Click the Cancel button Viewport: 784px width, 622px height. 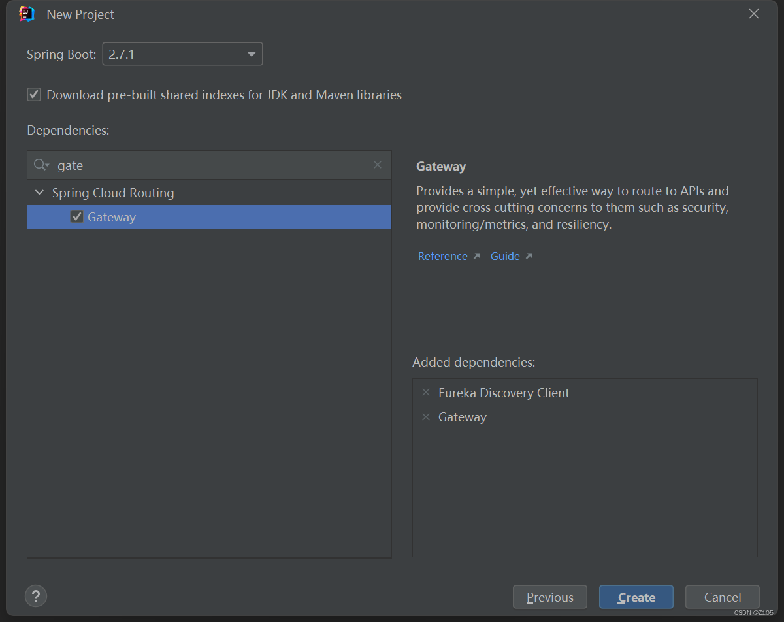(723, 597)
